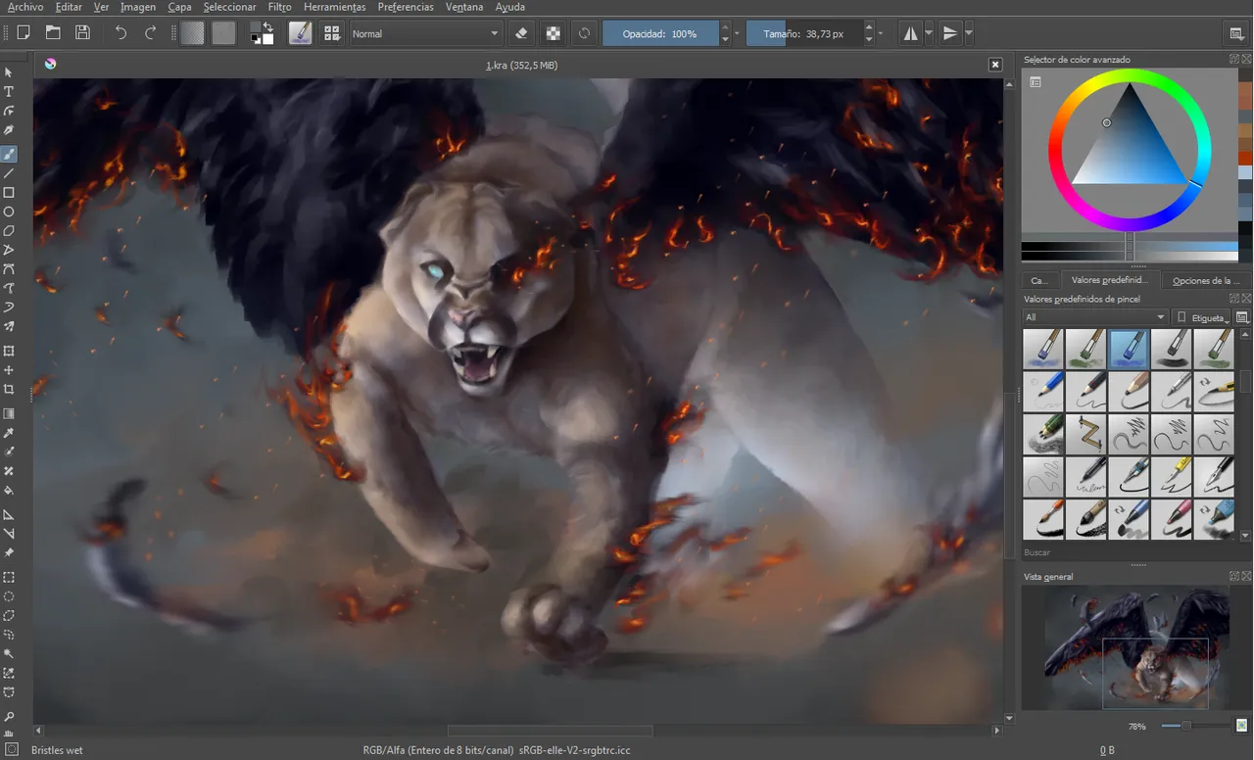The width and height of the screenshot is (1254, 760).
Task: Select the Zoom magnifier tool
Action: [x=9, y=717]
